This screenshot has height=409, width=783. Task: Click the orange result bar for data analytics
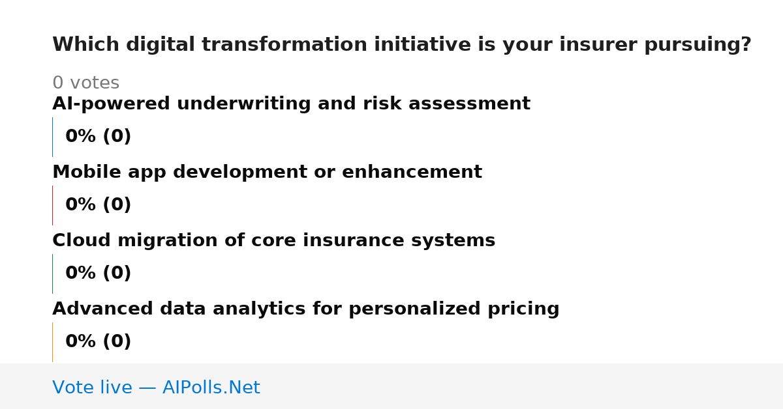(x=52, y=342)
